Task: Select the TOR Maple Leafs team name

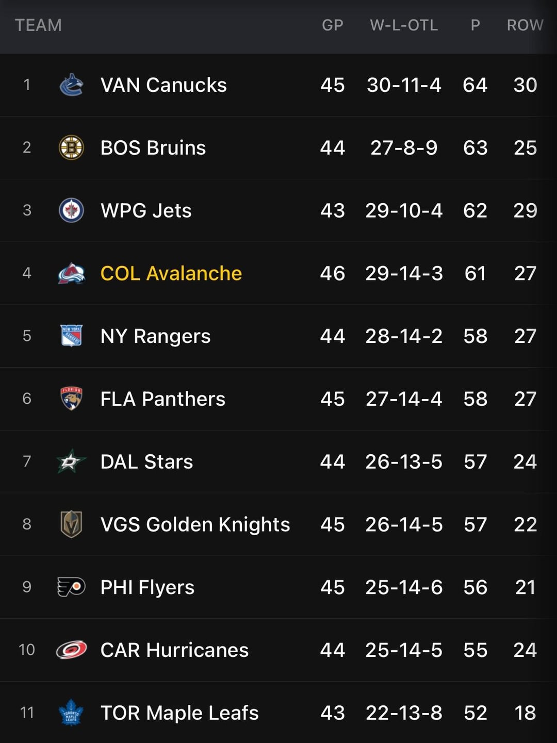Action: [x=179, y=713]
